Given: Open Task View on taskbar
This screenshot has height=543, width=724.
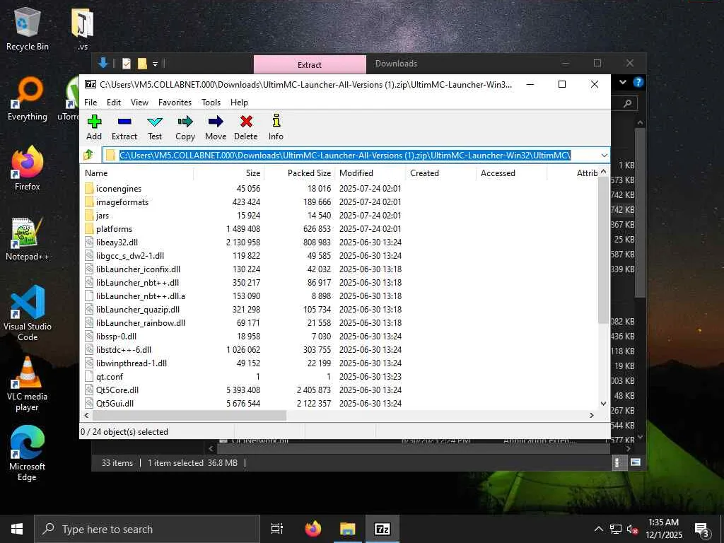Looking at the screenshot, I should coord(277,529).
